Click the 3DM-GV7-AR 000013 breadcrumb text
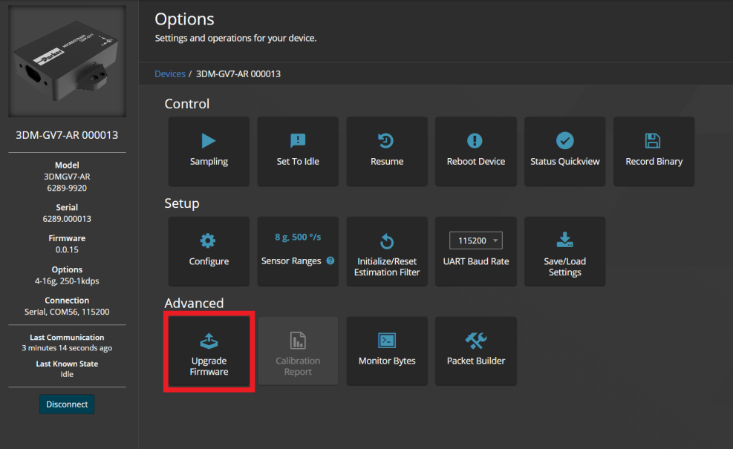Viewport: 733px width, 449px height. pos(238,74)
